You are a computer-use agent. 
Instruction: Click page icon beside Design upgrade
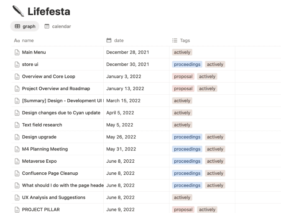point(17,137)
